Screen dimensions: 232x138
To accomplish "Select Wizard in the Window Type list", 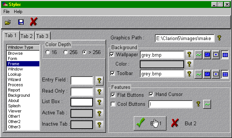I will click(x=23, y=79).
